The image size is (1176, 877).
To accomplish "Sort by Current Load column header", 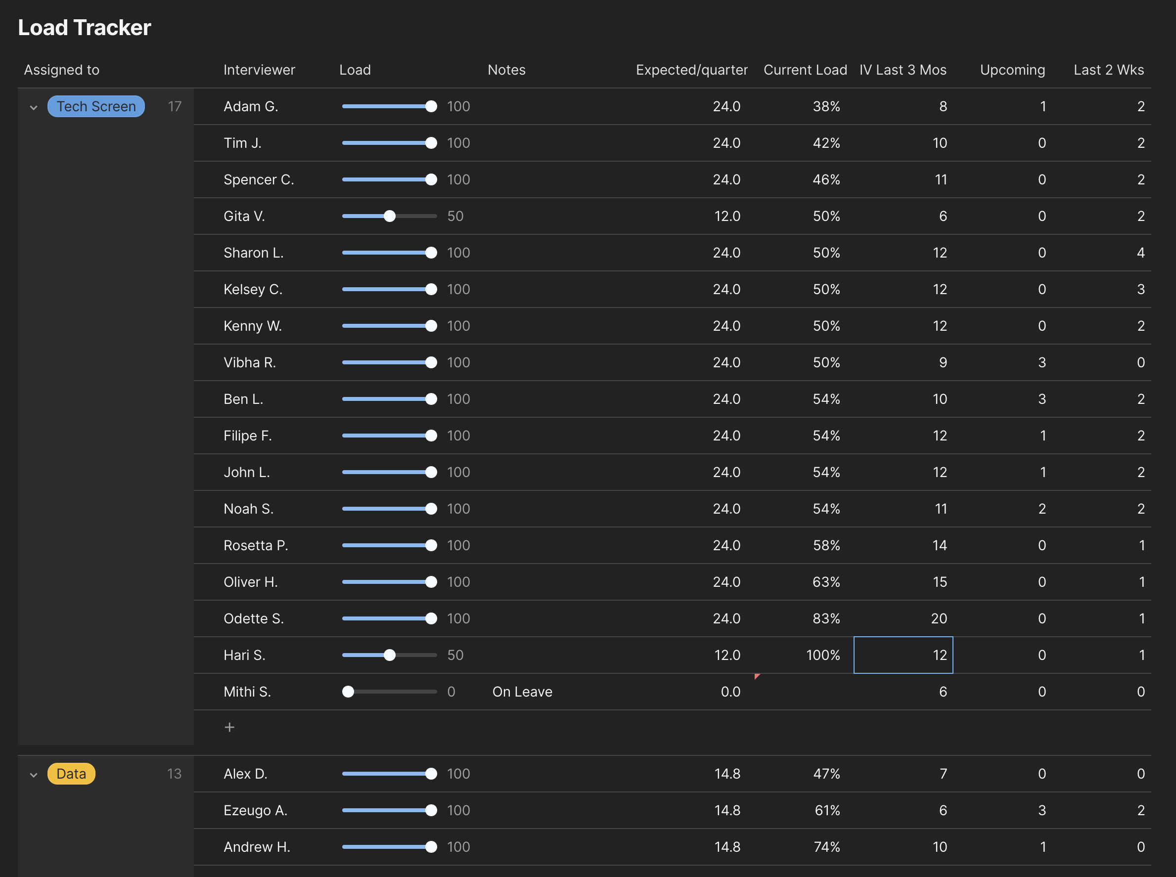I will click(x=805, y=70).
